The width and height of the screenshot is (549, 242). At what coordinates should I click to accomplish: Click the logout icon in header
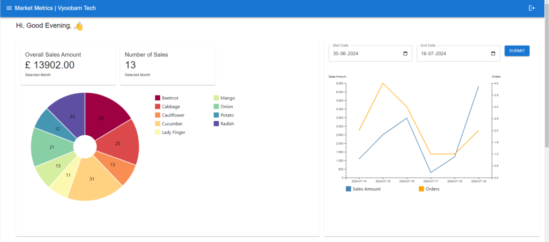pos(531,8)
